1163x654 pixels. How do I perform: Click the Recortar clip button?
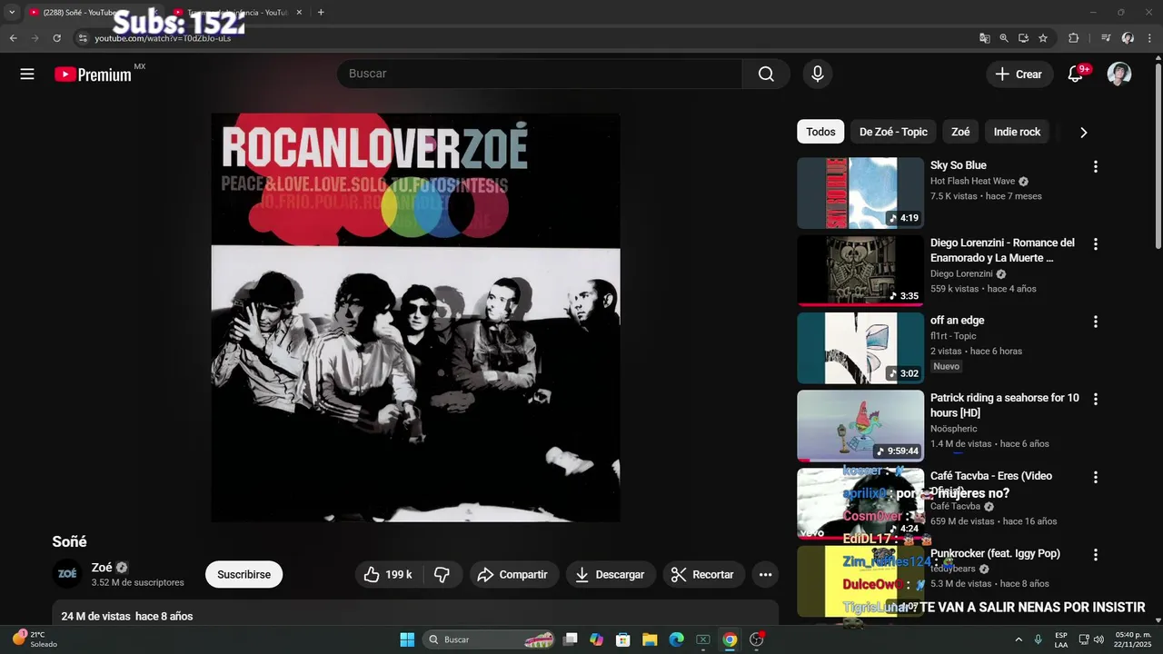tap(704, 574)
